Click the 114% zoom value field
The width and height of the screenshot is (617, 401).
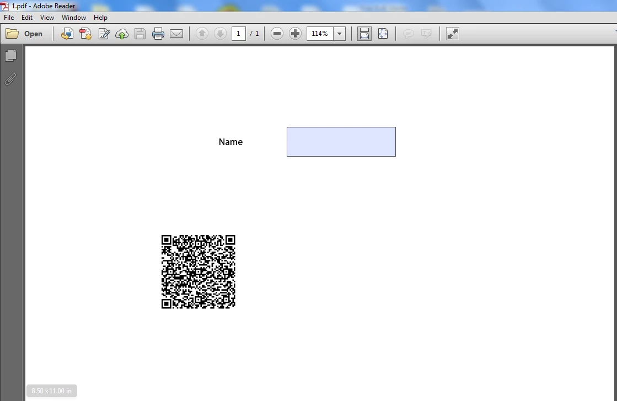click(320, 34)
